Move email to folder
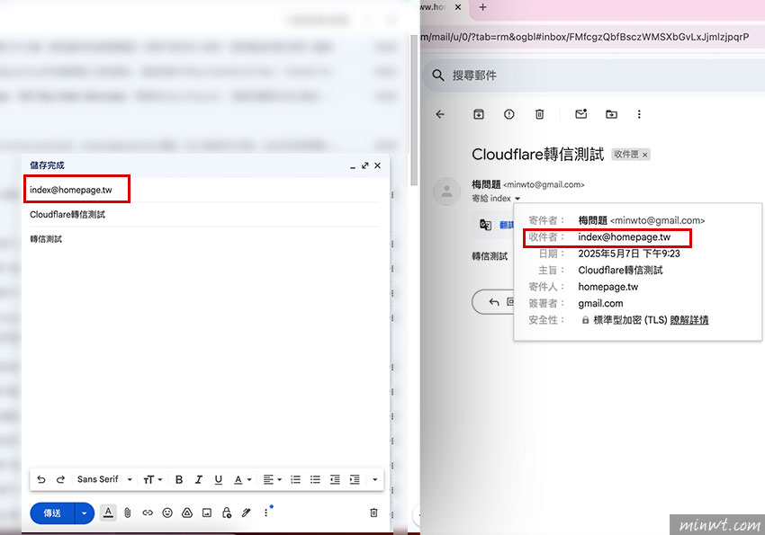 click(x=611, y=114)
